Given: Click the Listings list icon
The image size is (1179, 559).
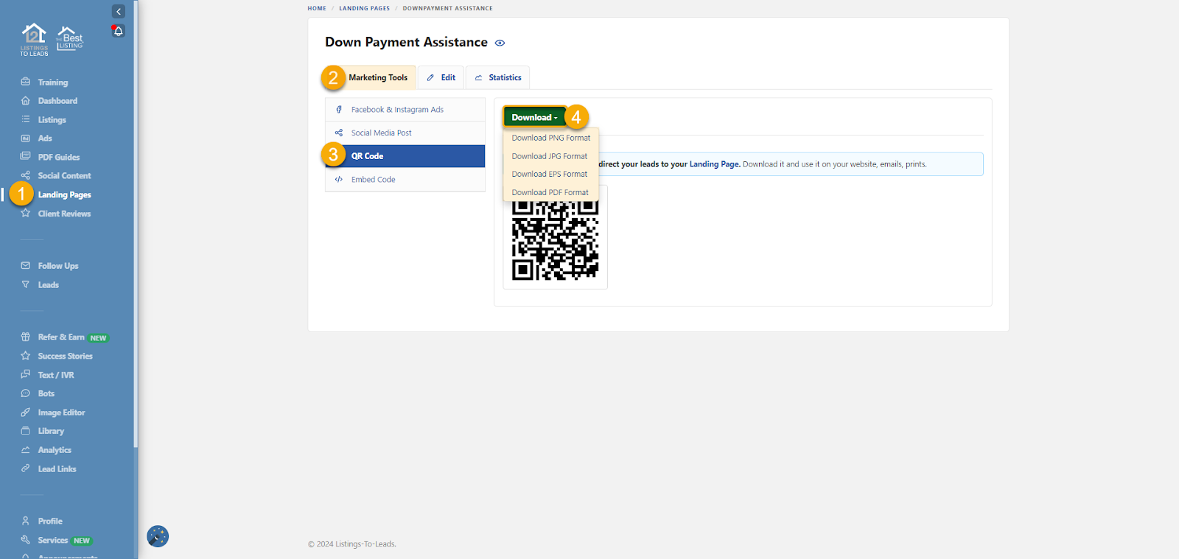Looking at the screenshot, I should click(25, 119).
